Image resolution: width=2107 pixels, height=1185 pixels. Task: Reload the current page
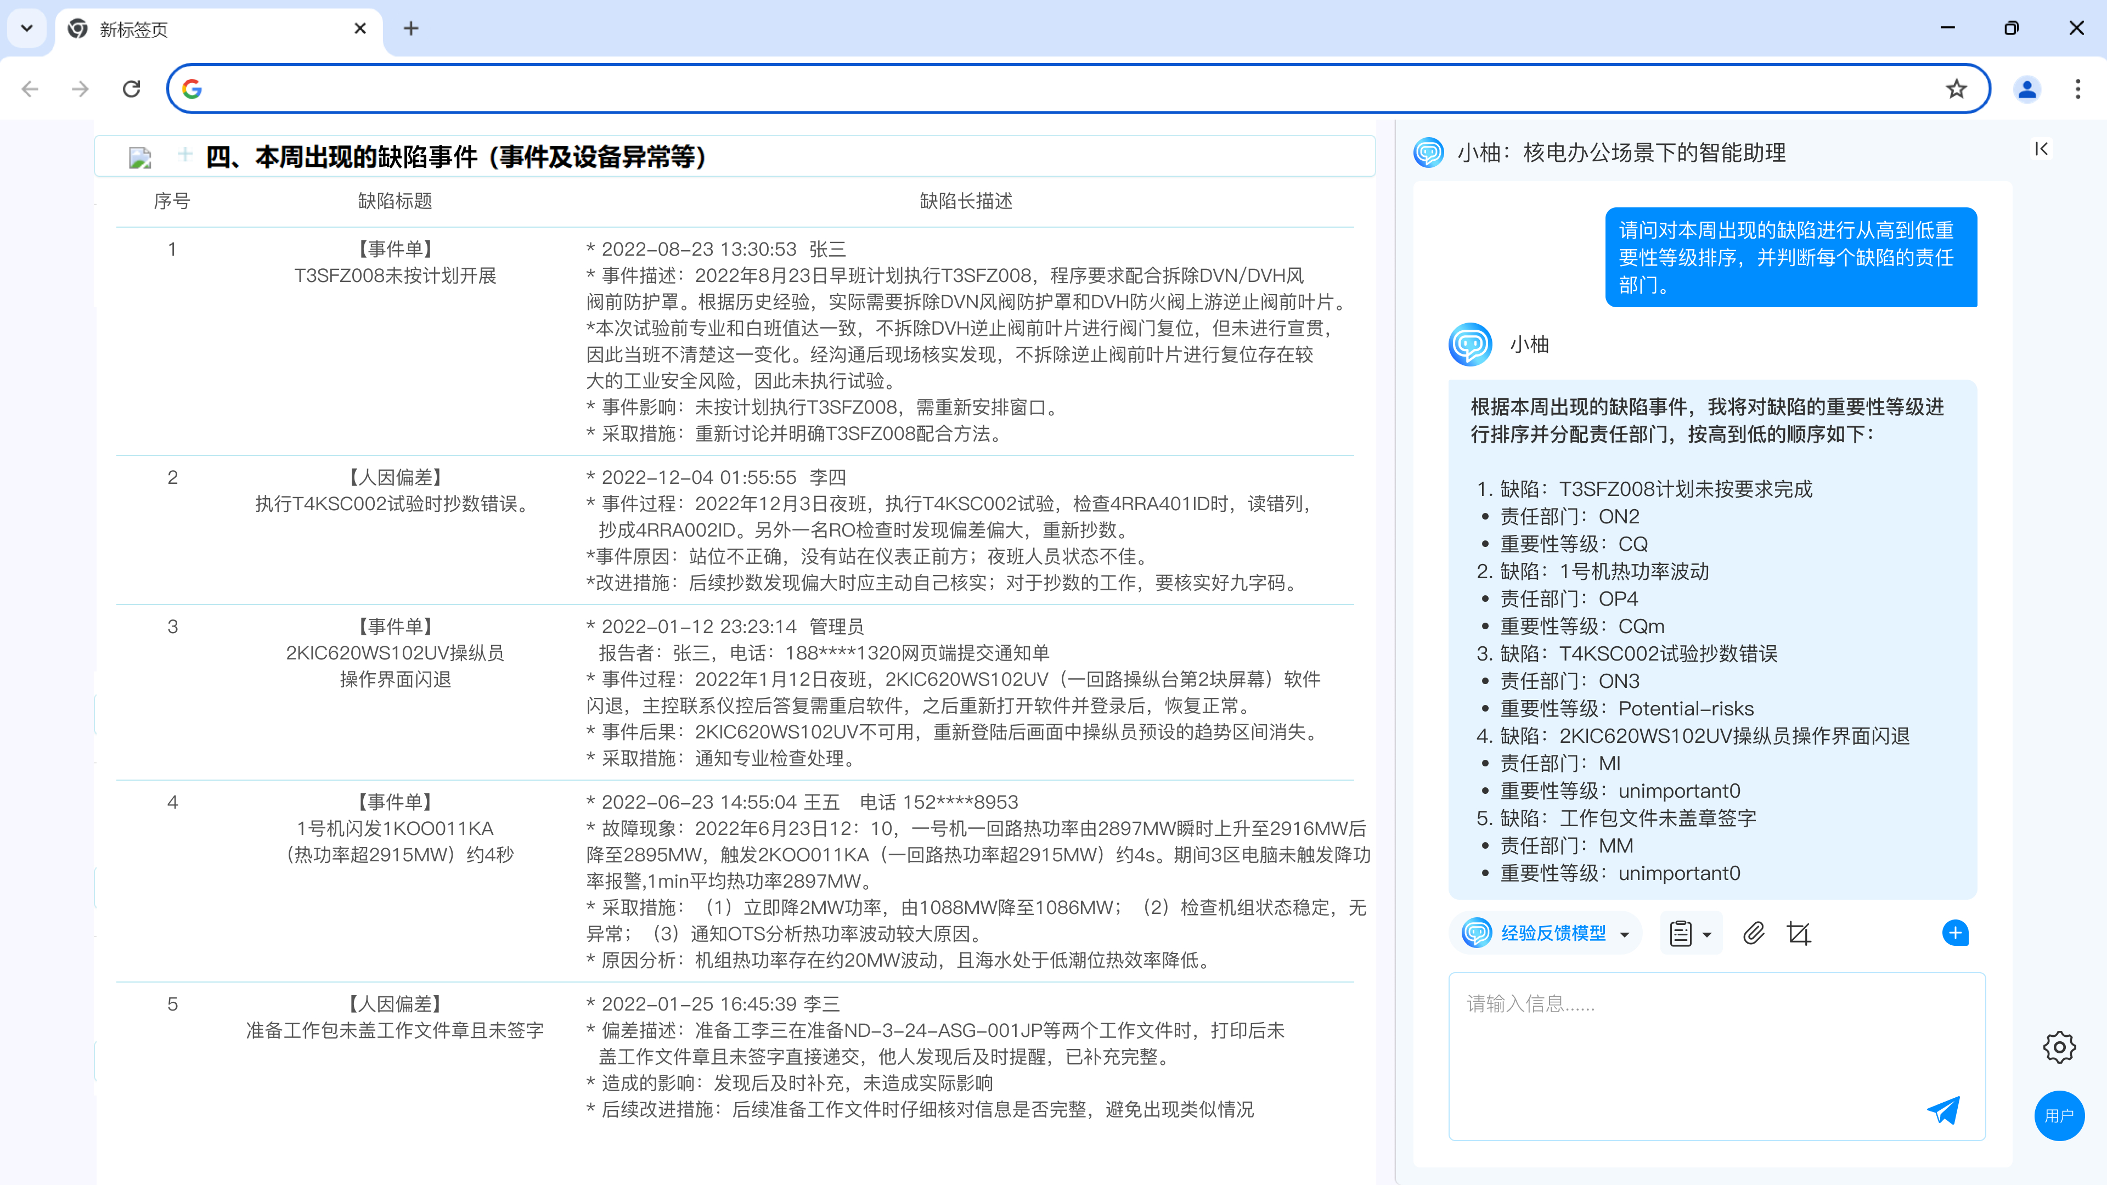pos(132,88)
